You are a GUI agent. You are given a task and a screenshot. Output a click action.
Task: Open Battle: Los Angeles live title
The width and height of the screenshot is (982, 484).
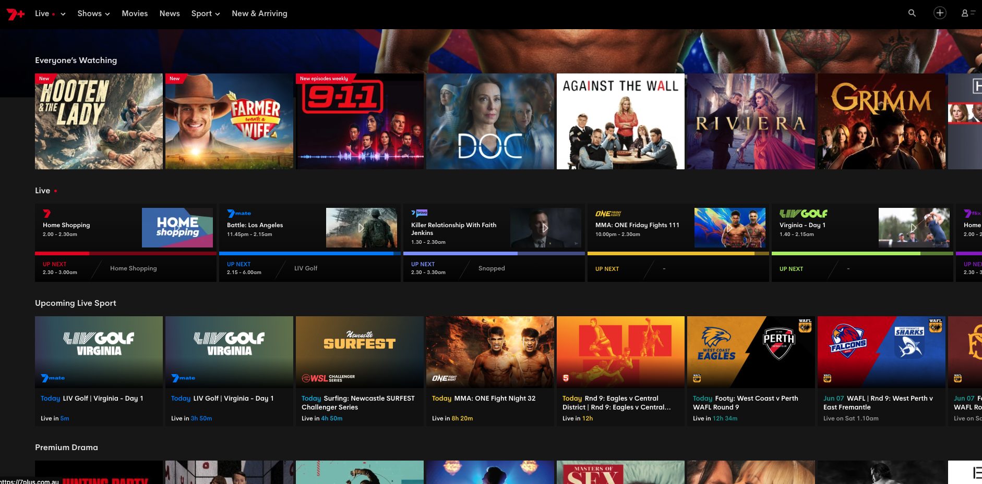click(x=255, y=225)
